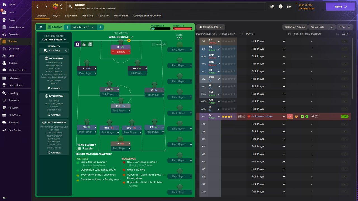Image resolution: width=358 pixels, height=201 pixels.
Task: Open the Captains tab
Action: click(103, 16)
